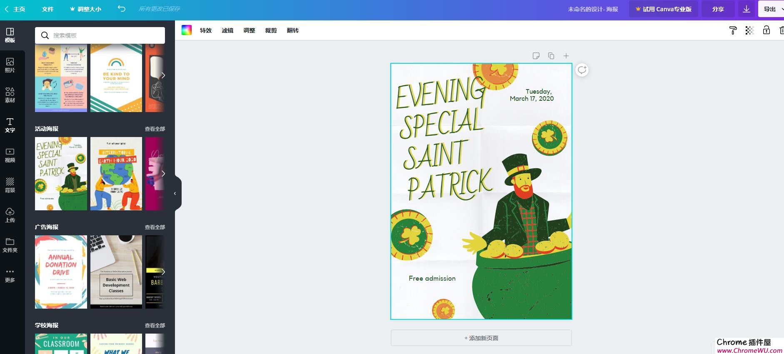Open the 文字 text panel

(x=10, y=125)
